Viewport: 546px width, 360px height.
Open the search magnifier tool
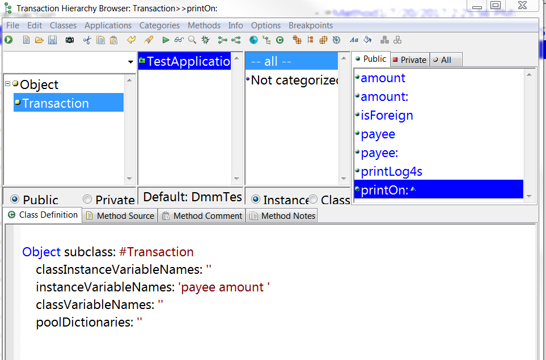[193, 40]
